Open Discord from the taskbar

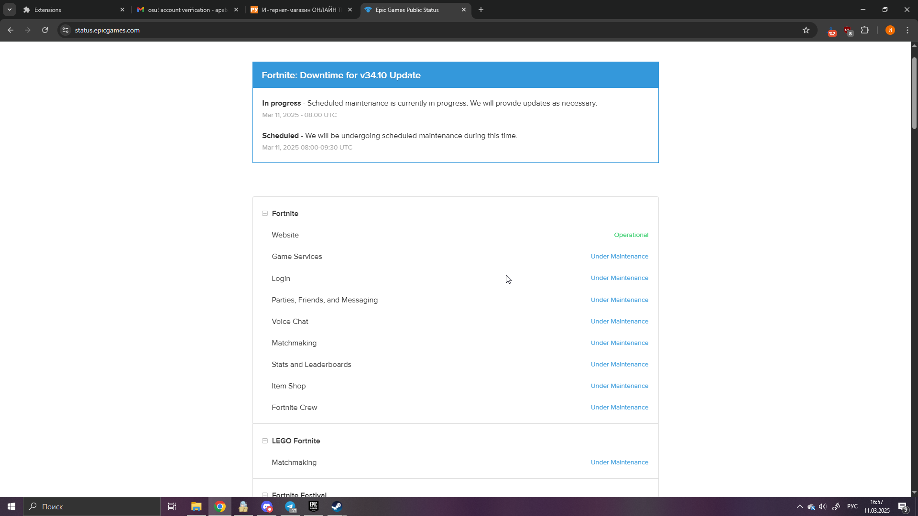tap(267, 506)
